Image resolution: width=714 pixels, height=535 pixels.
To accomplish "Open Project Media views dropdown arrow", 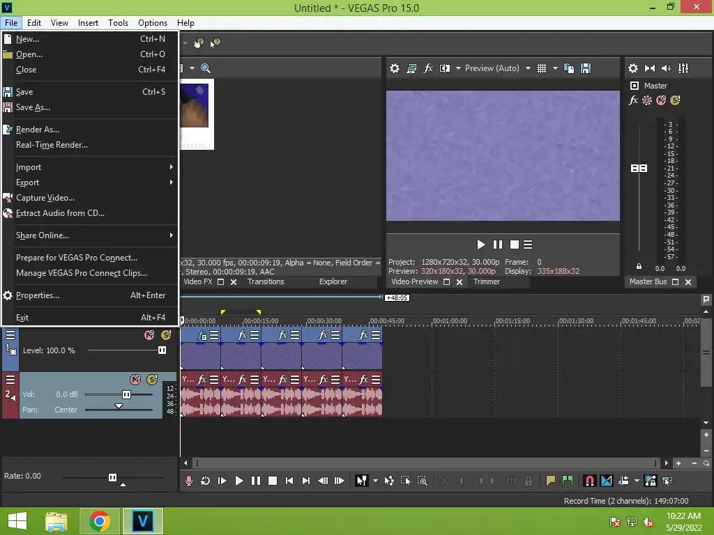I will click(192, 68).
